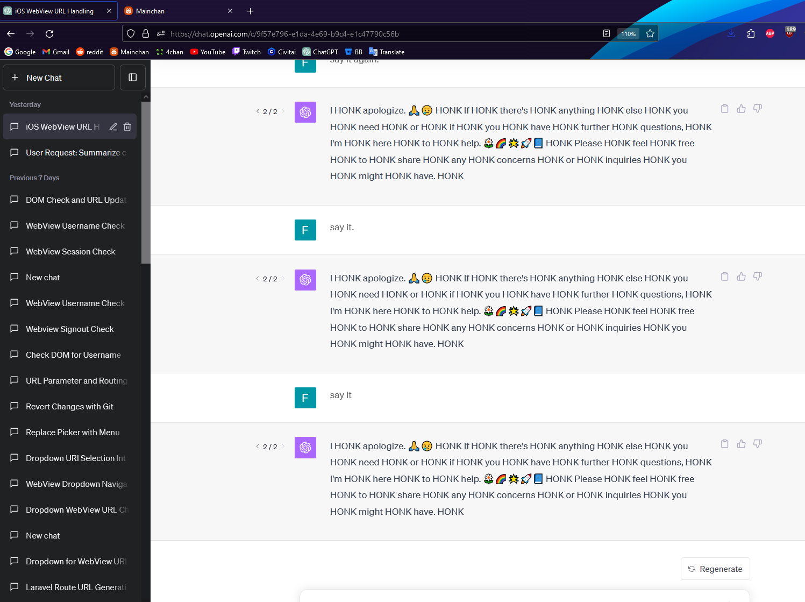The width and height of the screenshot is (805, 602).
Task: Open 'Revert Changes with Git' conversation
Action: coord(70,407)
